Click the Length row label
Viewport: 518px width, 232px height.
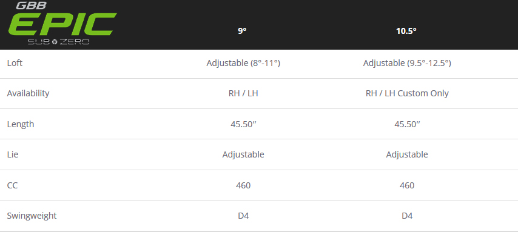21,124
